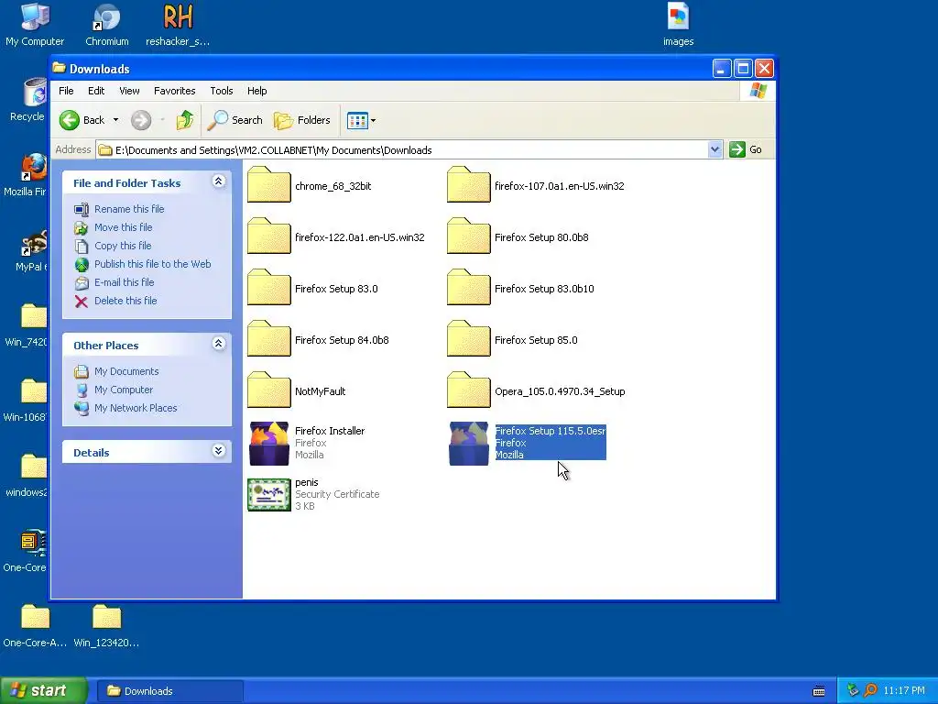Click Rename this file link
Image resolution: width=938 pixels, height=704 pixels.
click(129, 209)
